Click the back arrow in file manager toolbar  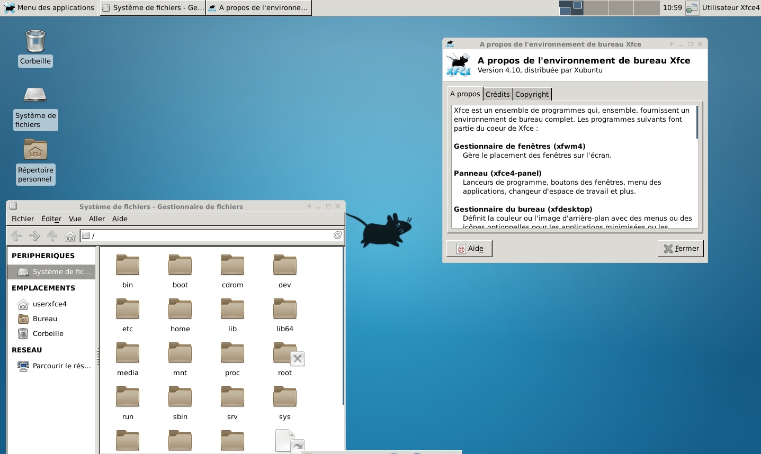(x=16, y=236)
